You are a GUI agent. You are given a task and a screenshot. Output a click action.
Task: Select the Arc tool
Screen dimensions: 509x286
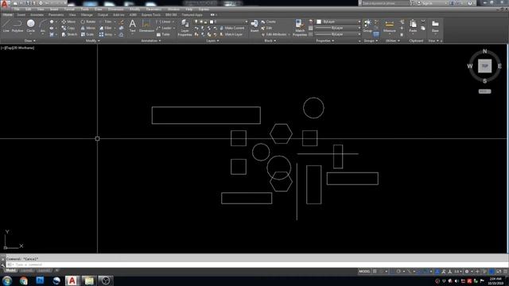[x=42, y=25]
